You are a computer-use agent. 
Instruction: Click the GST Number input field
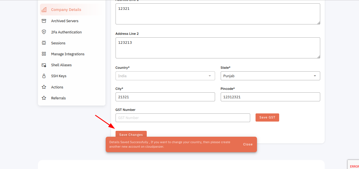pos(183,118)
